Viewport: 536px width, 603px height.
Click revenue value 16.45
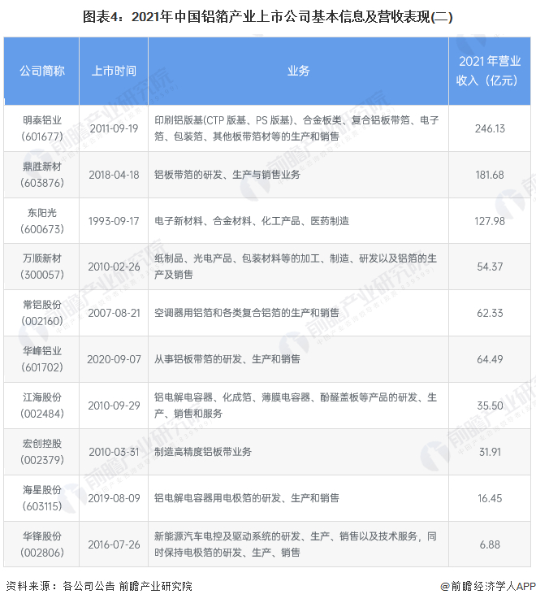click(x=490, y=498)
